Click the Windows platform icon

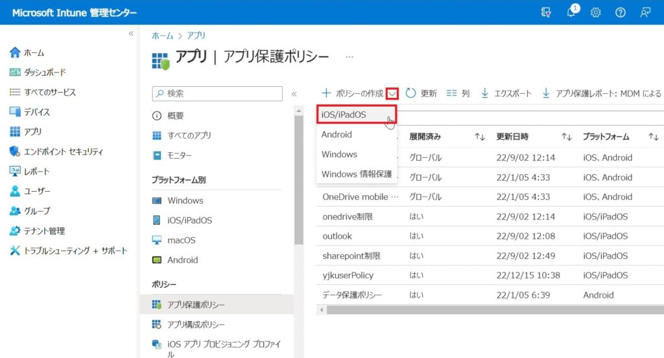coord(157,200)
